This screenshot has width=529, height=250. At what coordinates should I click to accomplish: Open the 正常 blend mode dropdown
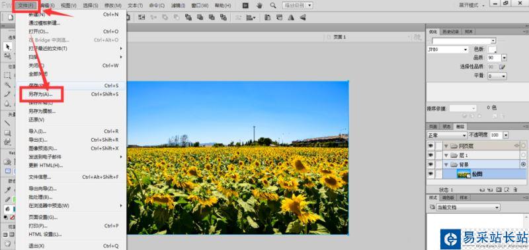click(x=447, y=135)
